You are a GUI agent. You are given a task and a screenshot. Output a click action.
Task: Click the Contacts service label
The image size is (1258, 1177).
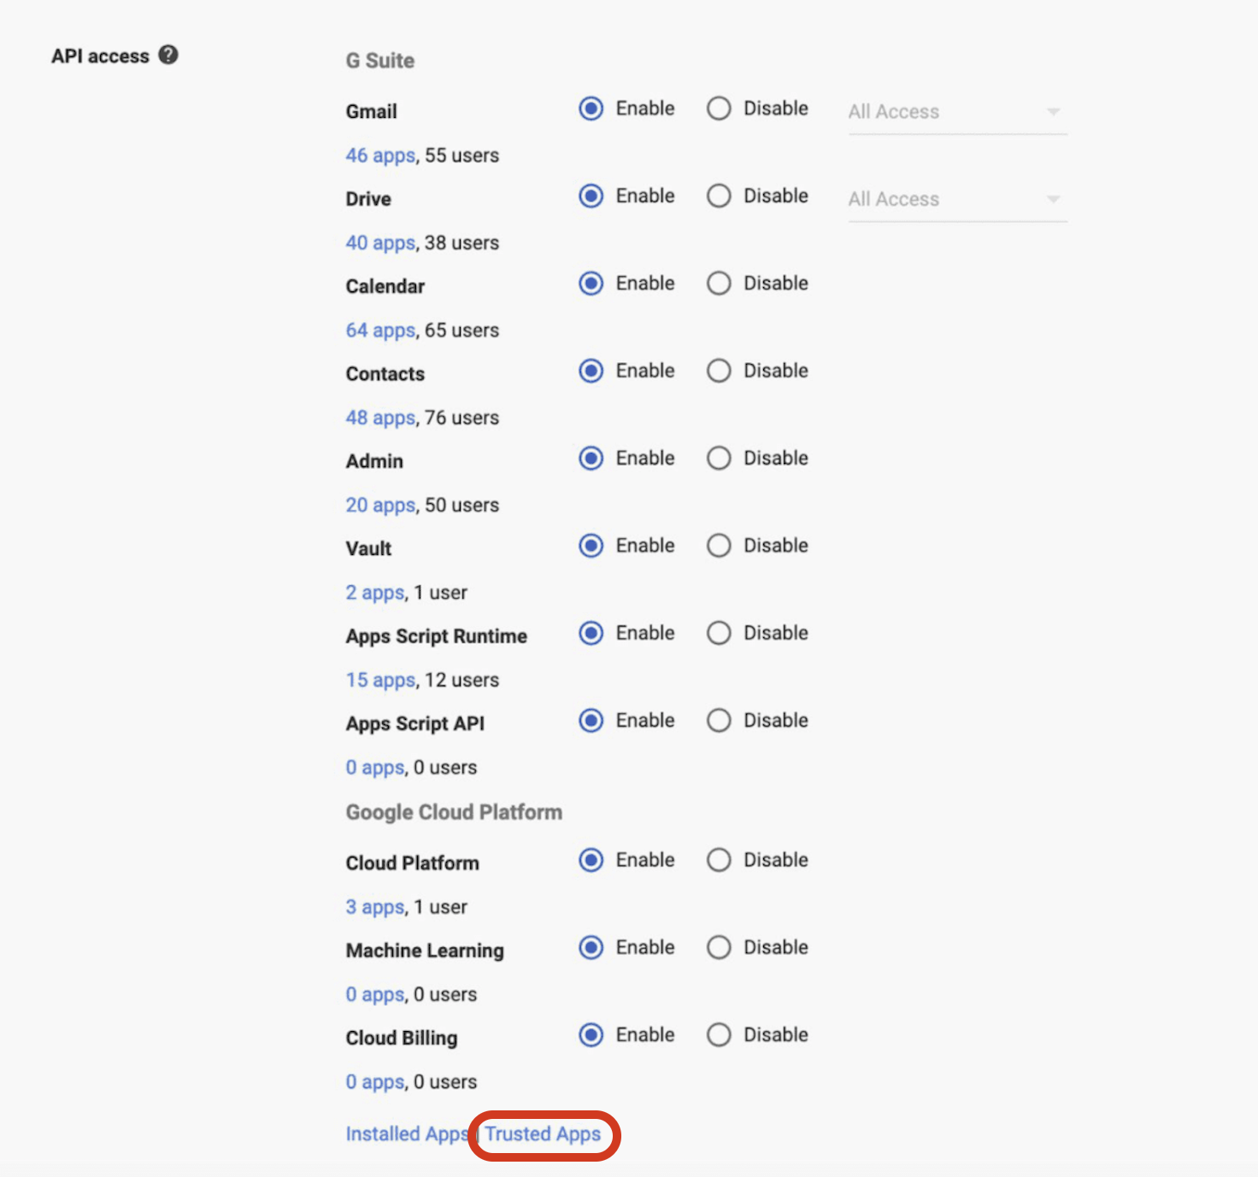click(385, 374)
